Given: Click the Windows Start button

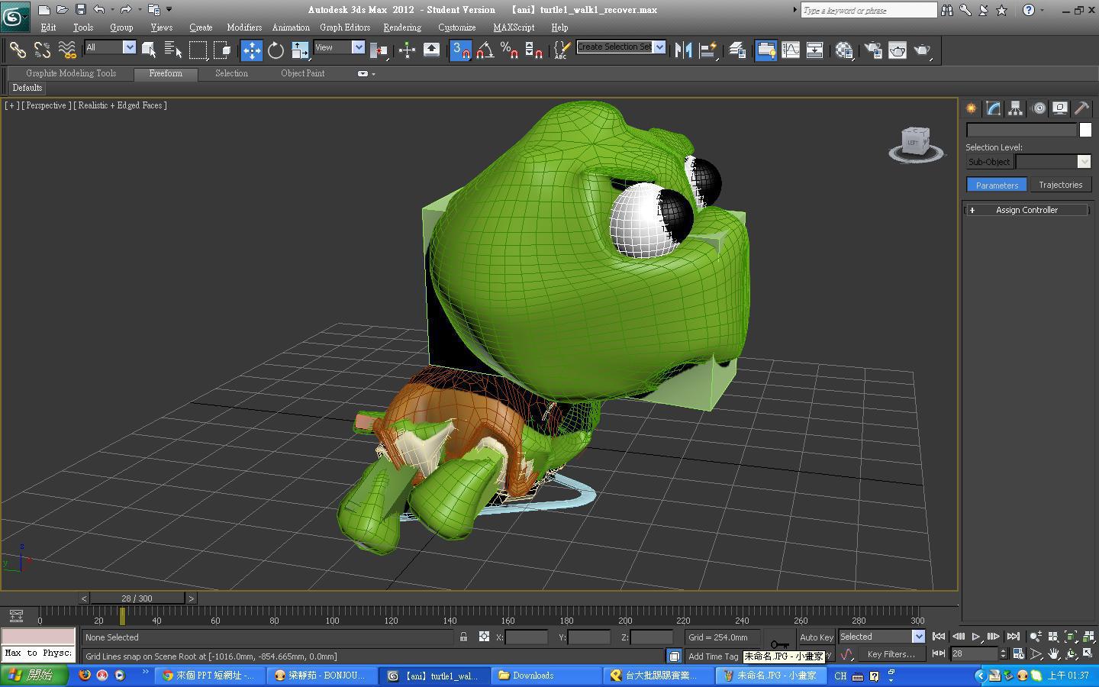Looking at the screenshot, I should [x=34, y=676].
